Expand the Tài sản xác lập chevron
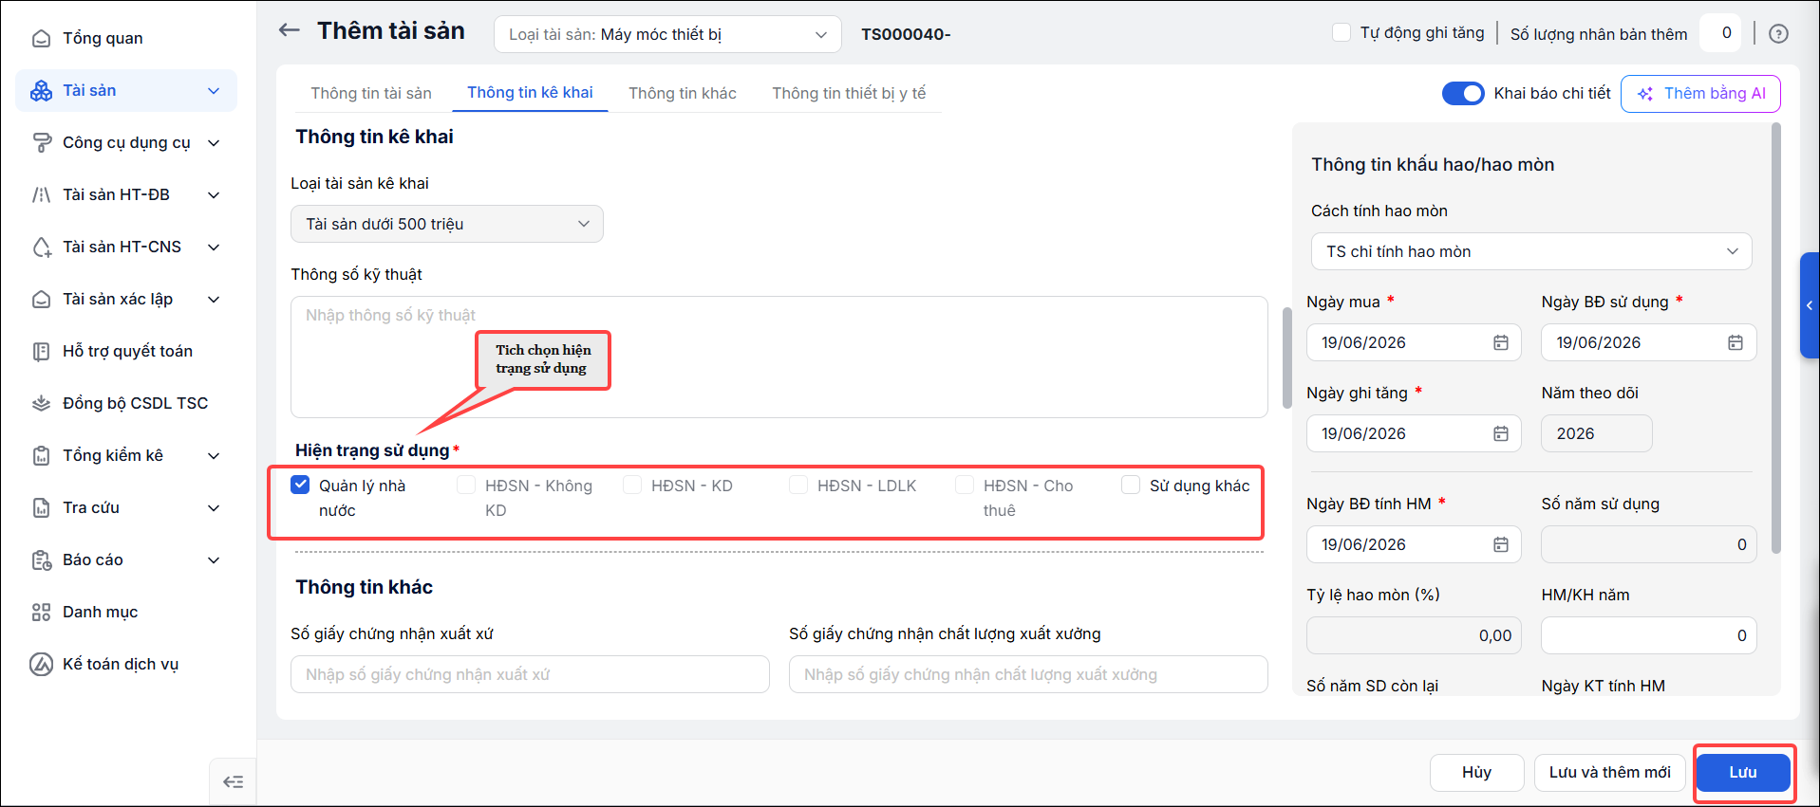 click(x=214, y=300)
